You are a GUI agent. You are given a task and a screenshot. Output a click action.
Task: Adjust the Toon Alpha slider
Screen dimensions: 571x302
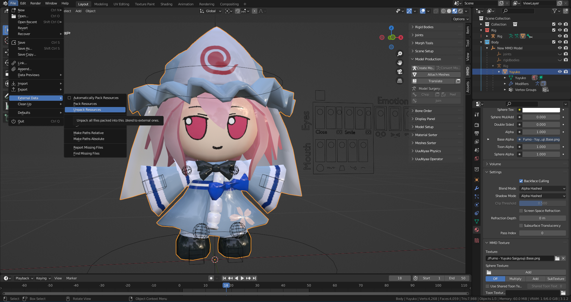pyautogui.click(x=541, y=147)
